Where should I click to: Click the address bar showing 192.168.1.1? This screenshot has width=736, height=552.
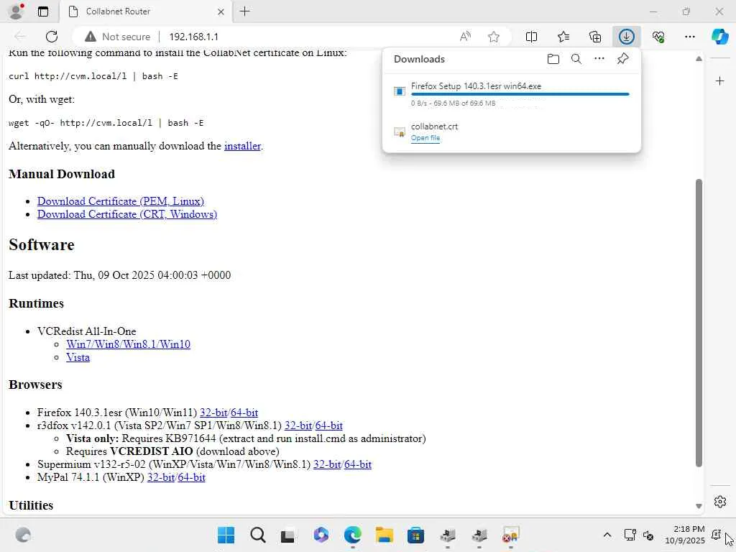(193, 37)
